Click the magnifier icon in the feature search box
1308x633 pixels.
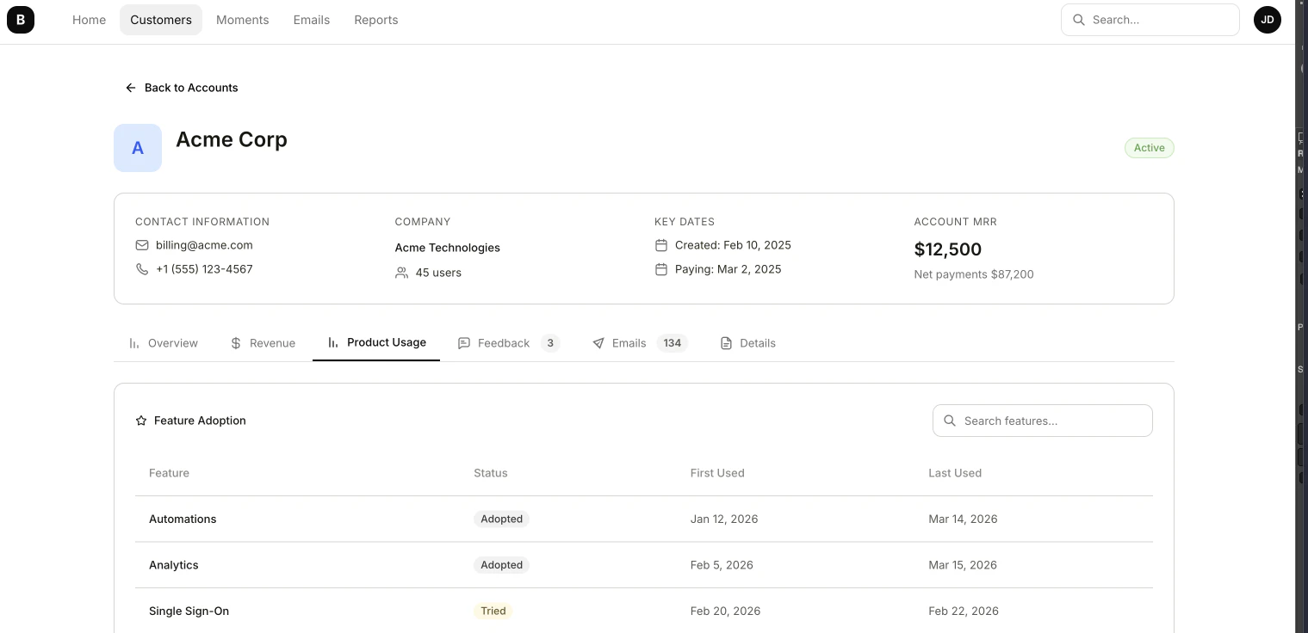[x=950, y=421]
